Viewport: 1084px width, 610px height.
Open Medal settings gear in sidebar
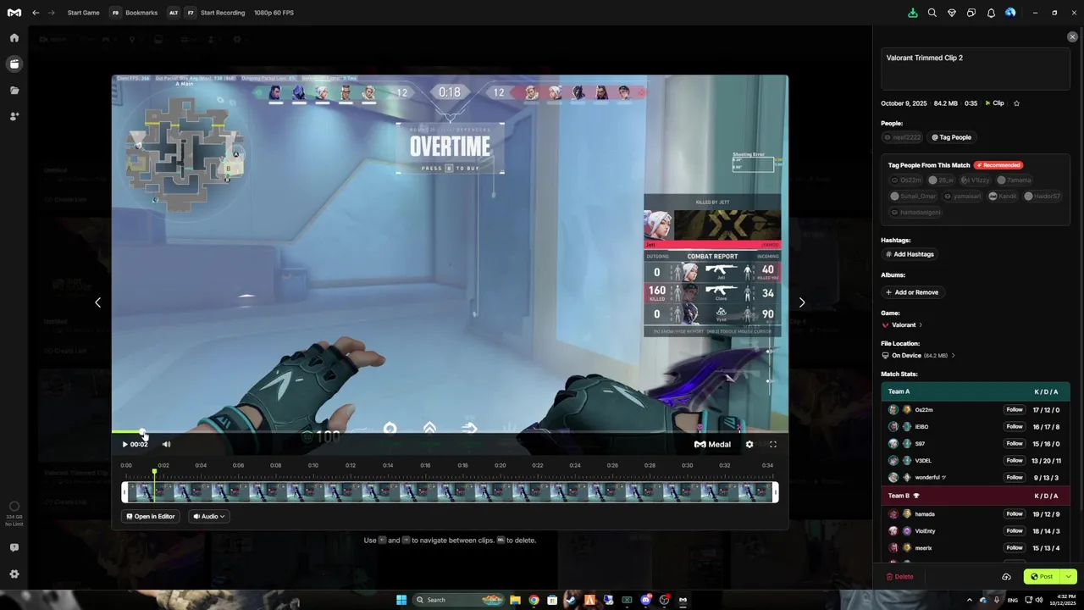point(14,574)
